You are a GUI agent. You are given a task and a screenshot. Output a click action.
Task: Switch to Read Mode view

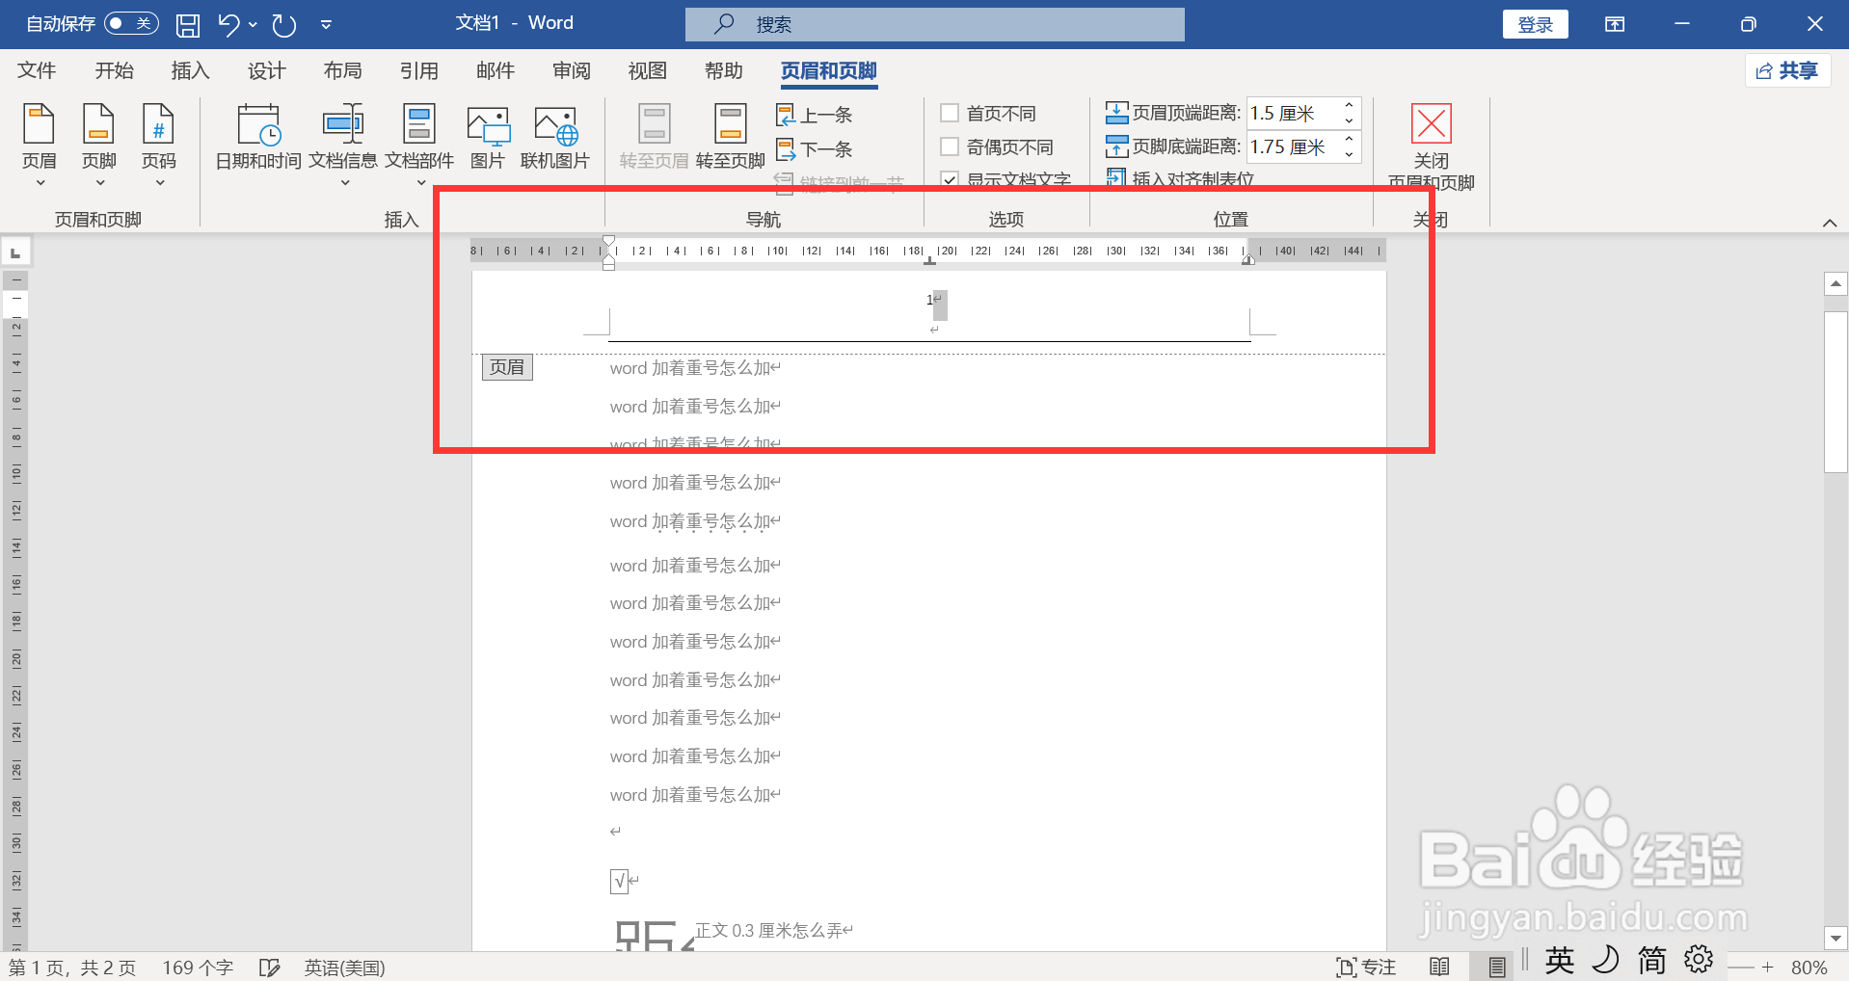coord(1439,968)
